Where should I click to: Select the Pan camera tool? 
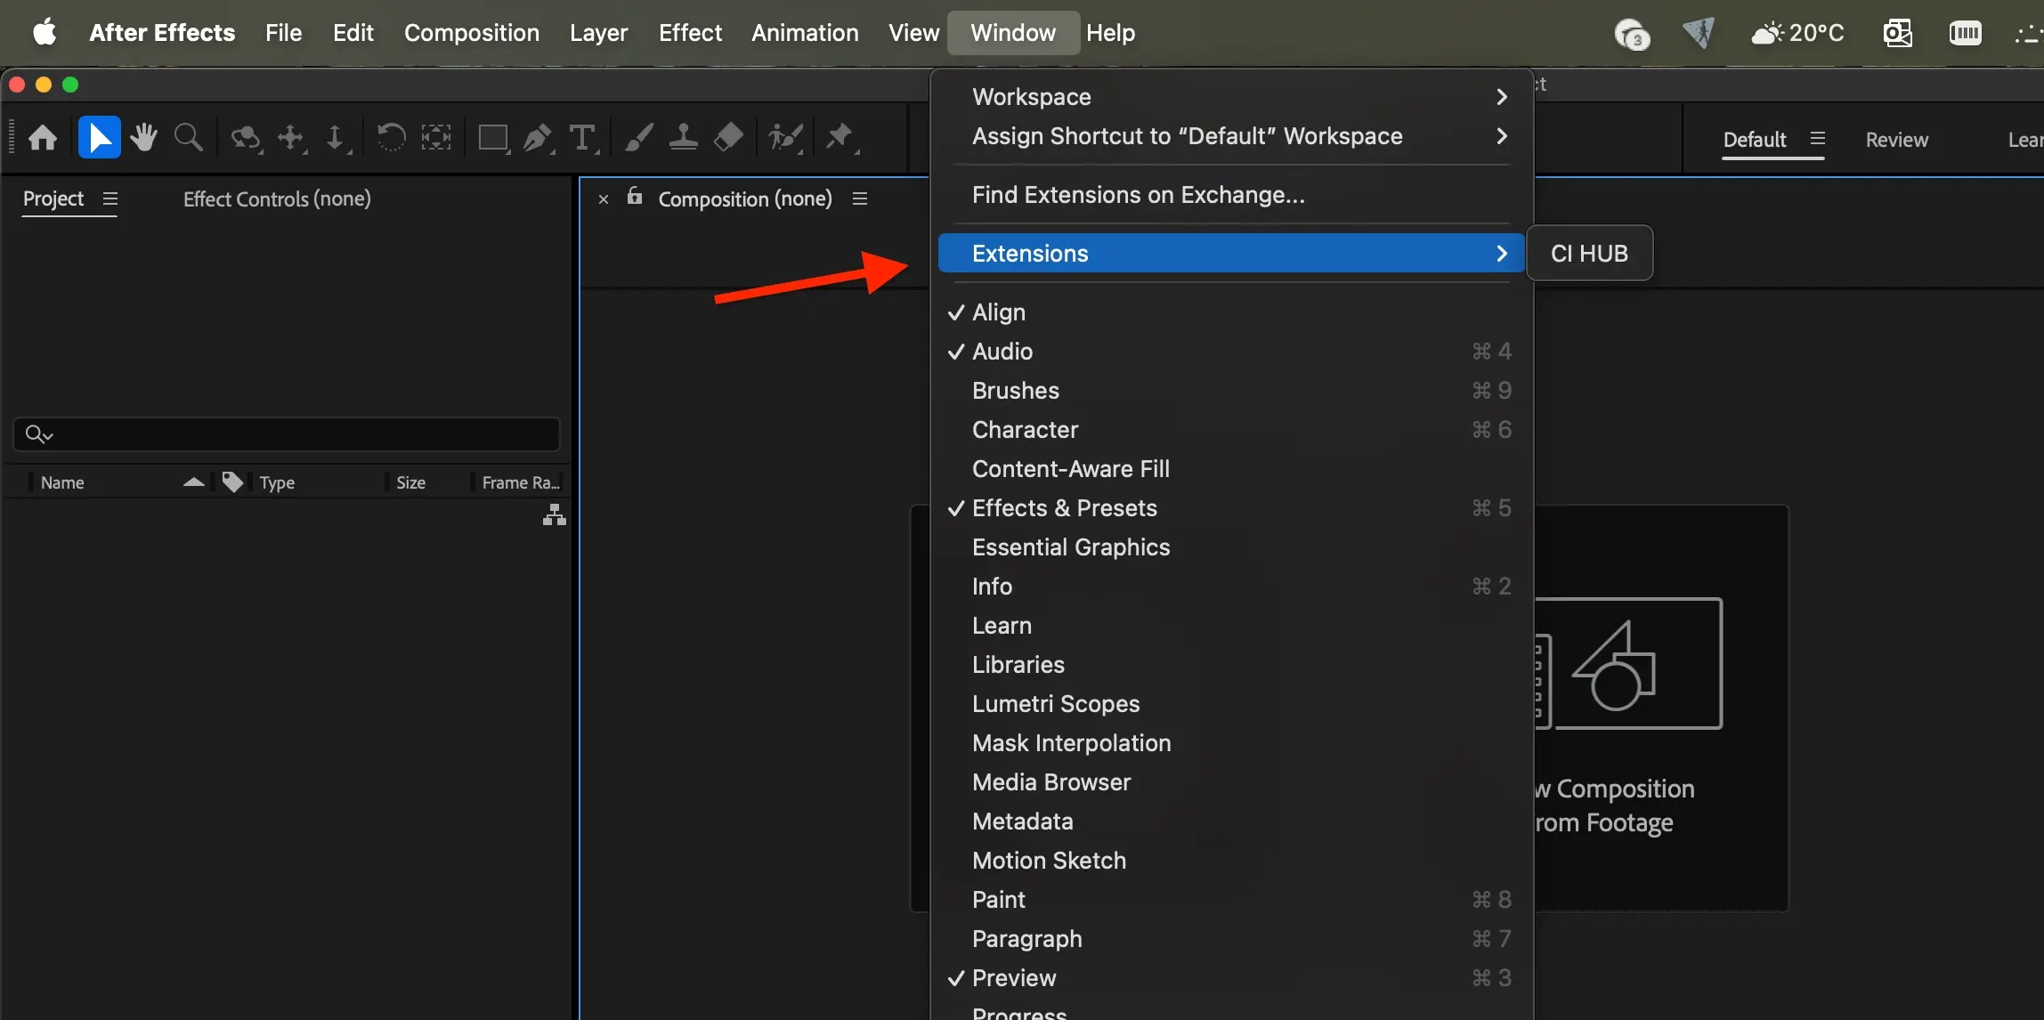pyautogui.click(x=291, y=138)
